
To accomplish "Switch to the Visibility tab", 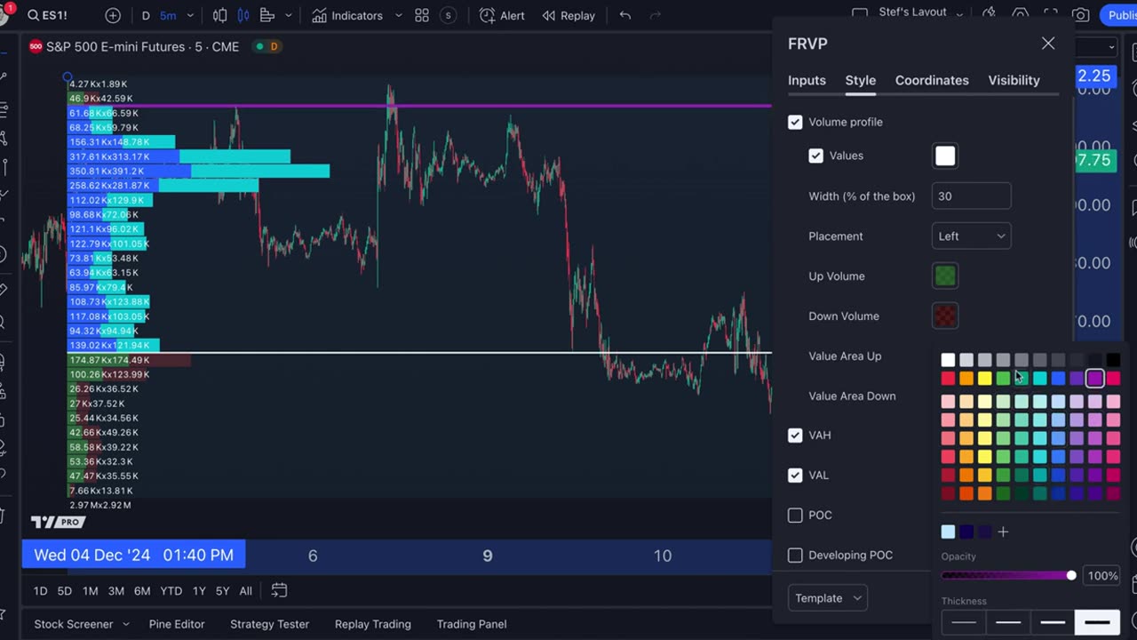I will [1014, 80].
